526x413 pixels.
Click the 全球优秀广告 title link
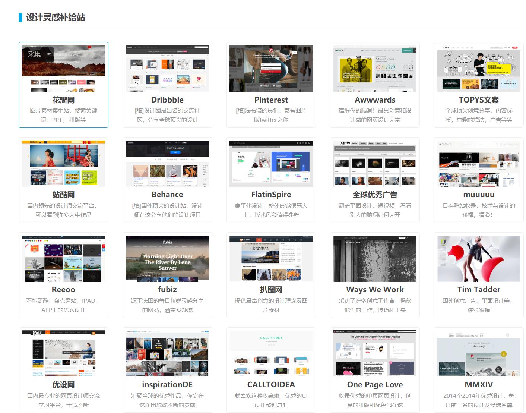(x=375, y=195)
